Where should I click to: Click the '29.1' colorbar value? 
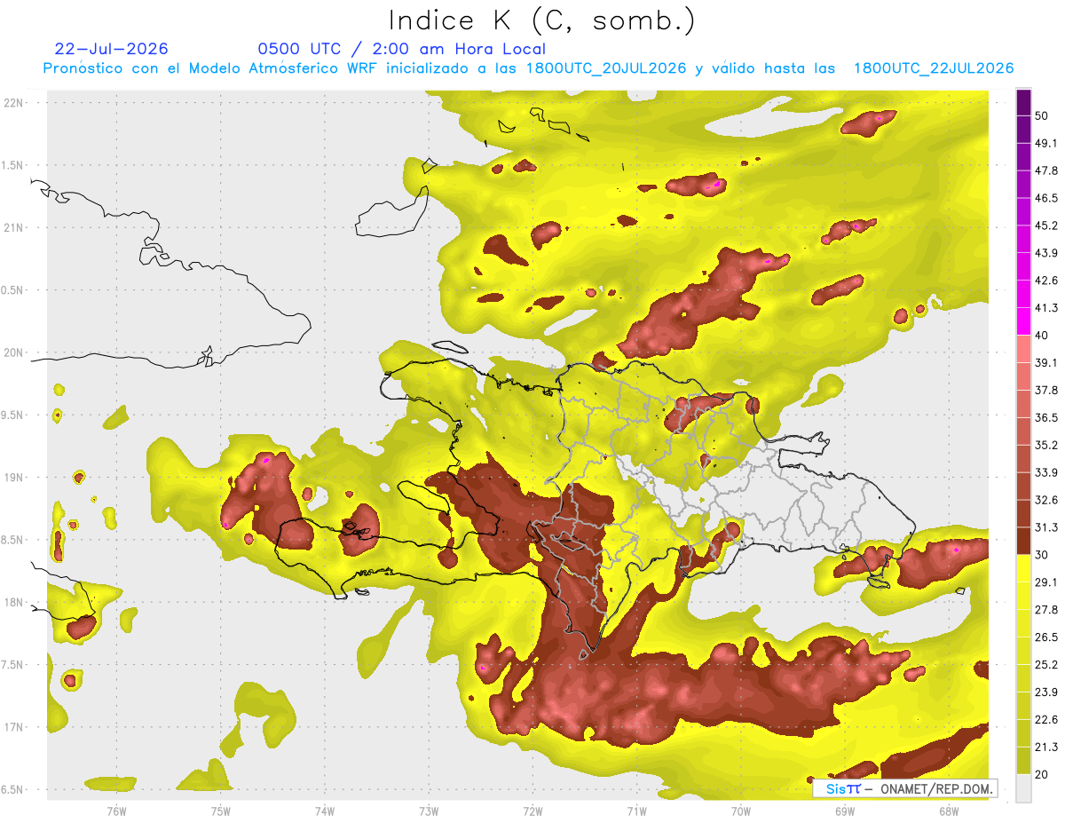[x=1045, y=582]
